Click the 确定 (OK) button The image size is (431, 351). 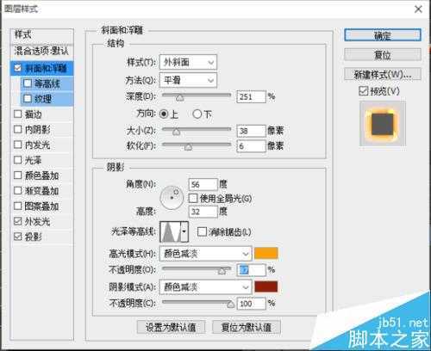[x=383, y=35]
